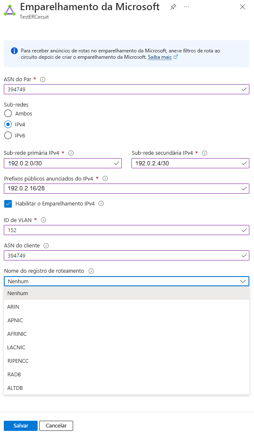254x433 pixels.
Task: Choose ARIN from the registry list
Action: click(x=13, y=307)
